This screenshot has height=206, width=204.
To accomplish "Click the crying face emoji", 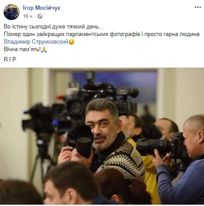I will [x=72, y=42].
